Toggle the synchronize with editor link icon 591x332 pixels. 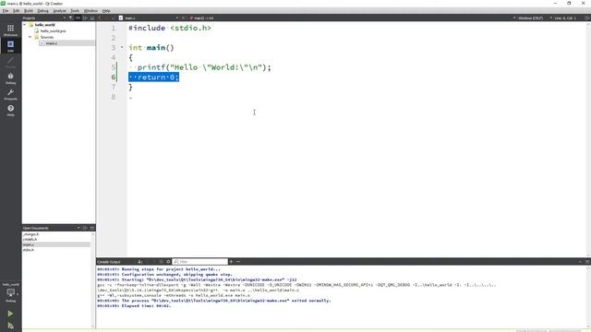[78, 18]
